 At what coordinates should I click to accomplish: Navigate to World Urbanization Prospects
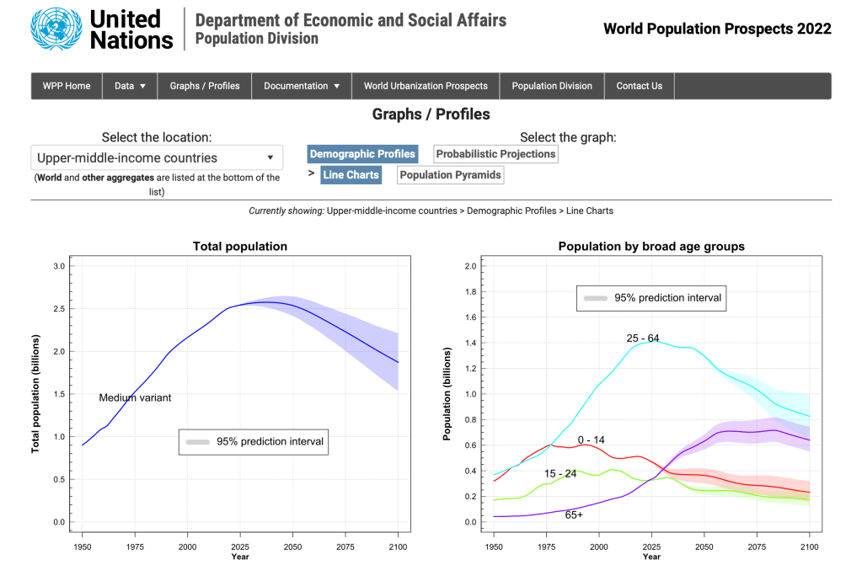pos(426,86)
